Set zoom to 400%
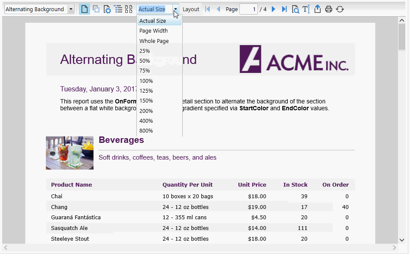 (x=160, y=121)
